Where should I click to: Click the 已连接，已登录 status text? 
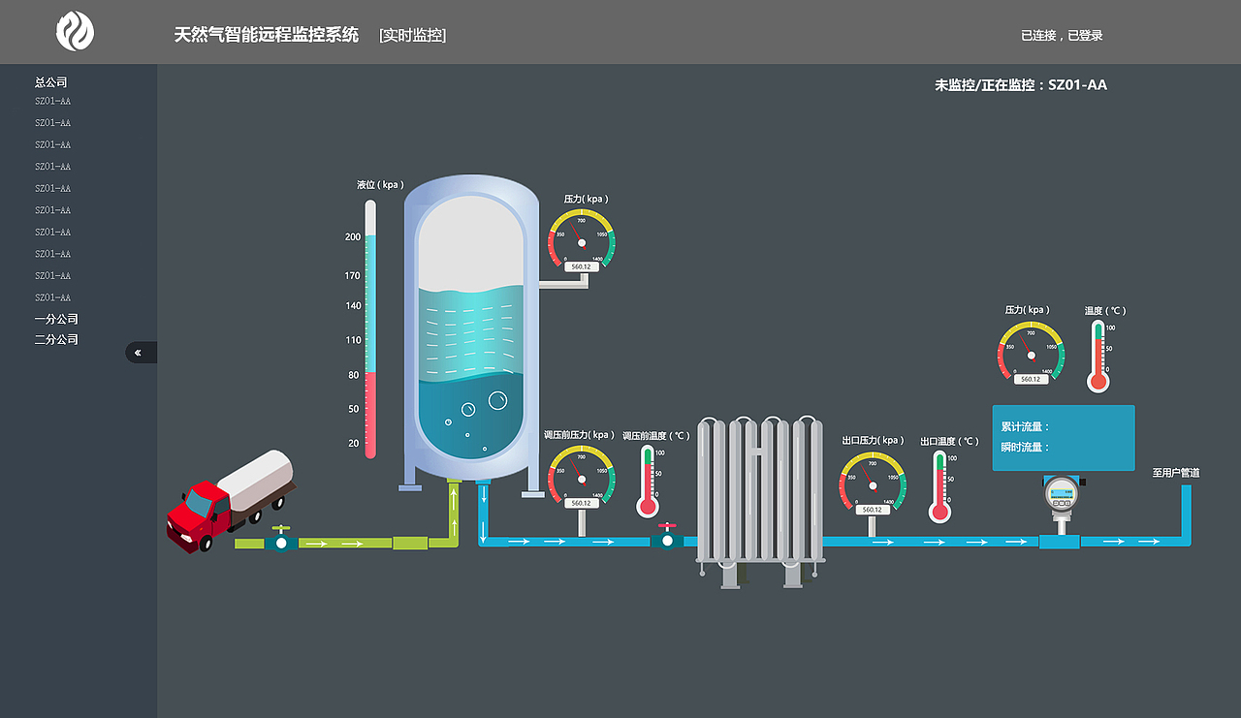1062,35
